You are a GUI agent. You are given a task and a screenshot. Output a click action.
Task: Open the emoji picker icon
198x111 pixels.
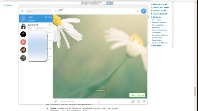[138, 101]
